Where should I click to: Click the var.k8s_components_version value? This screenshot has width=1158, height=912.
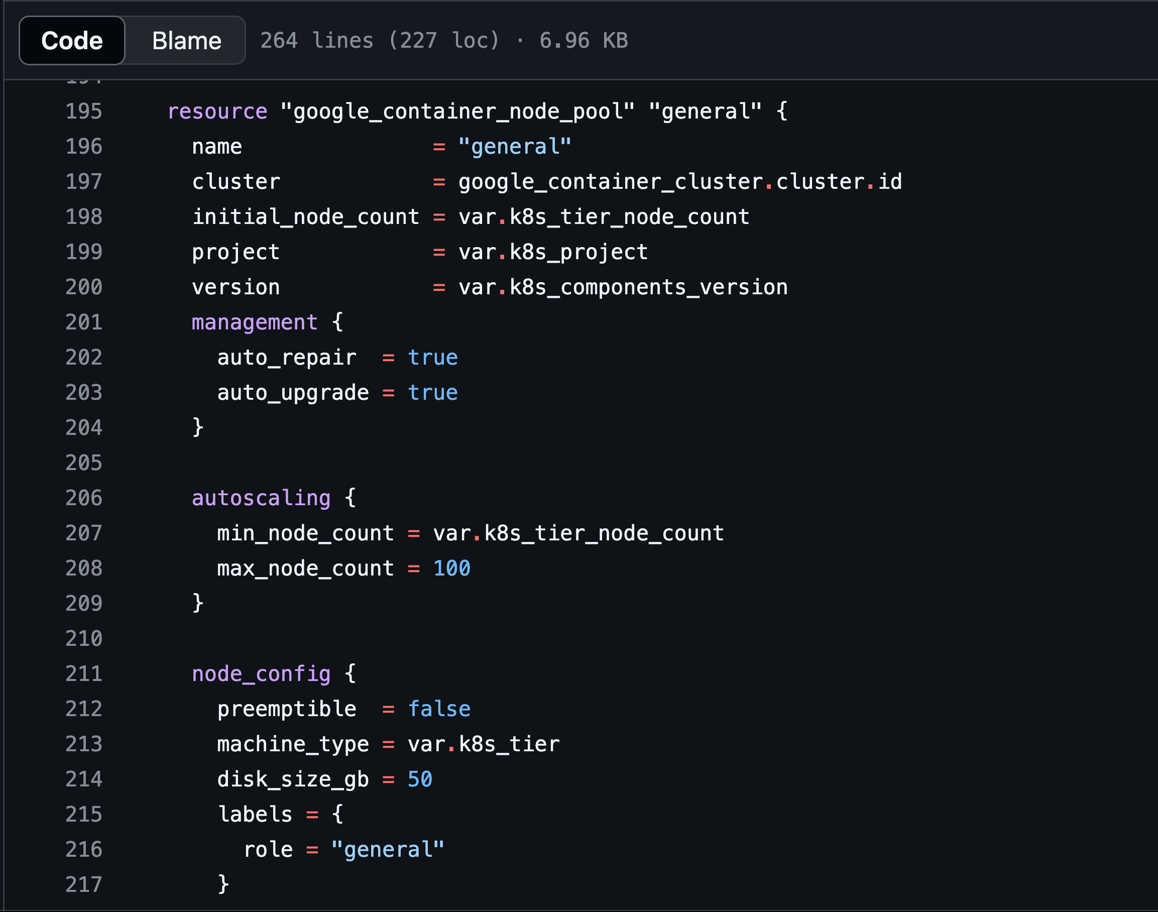(x=622, y=287)
